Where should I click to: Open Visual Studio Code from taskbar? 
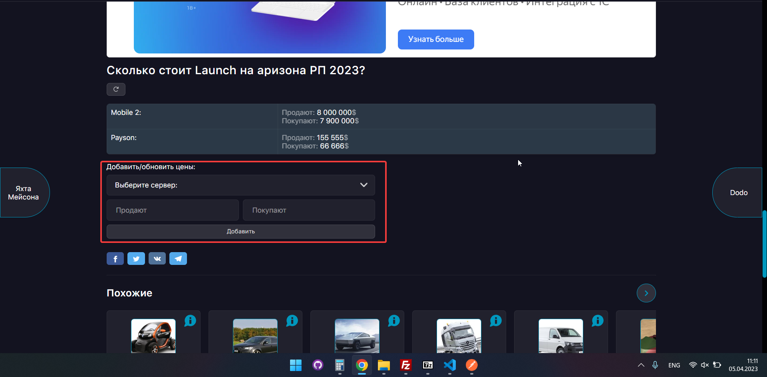(450, 365)
